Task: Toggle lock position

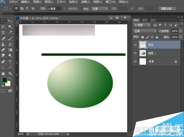Action: 152,37
